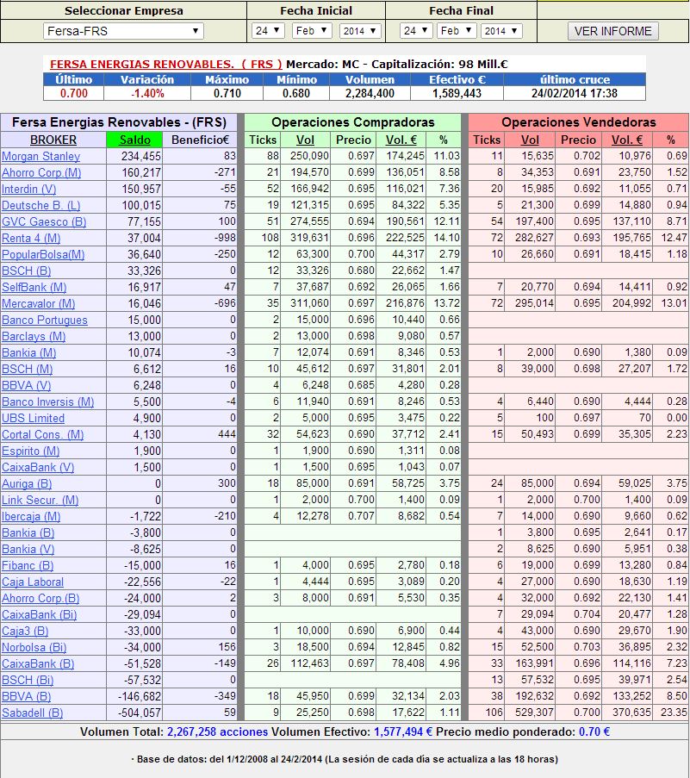This screenshot has width=690, height=778.
Task: Open the start date day dropdown
Action: coord(268,31)
